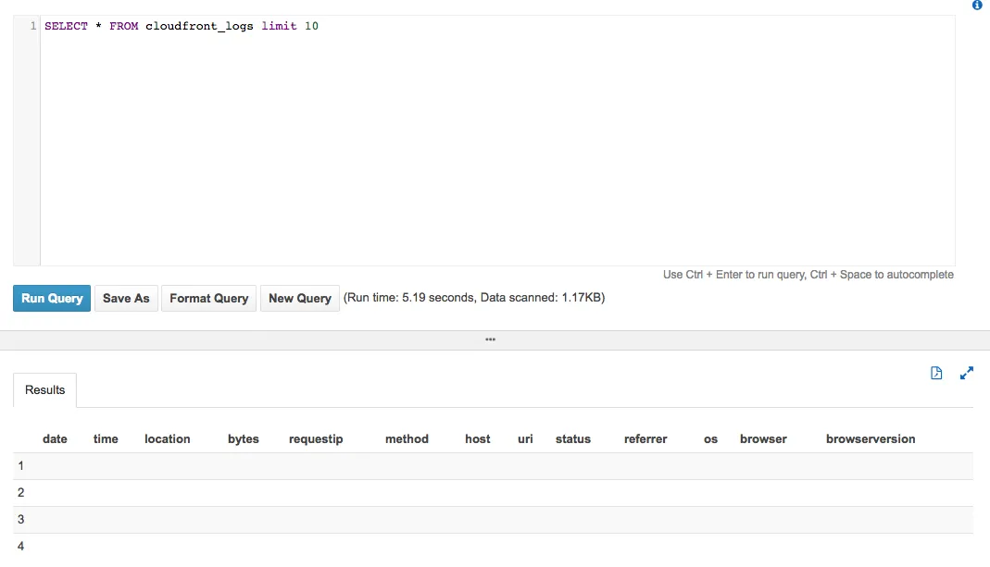Click the 'limit' keyword in the query
This screenshot has height=567, width=990.
pos(279,26)
